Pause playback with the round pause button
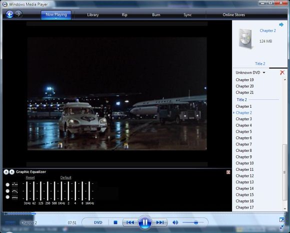 coord(145,222)
